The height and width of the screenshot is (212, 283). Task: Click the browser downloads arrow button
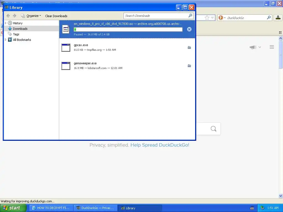278,18
